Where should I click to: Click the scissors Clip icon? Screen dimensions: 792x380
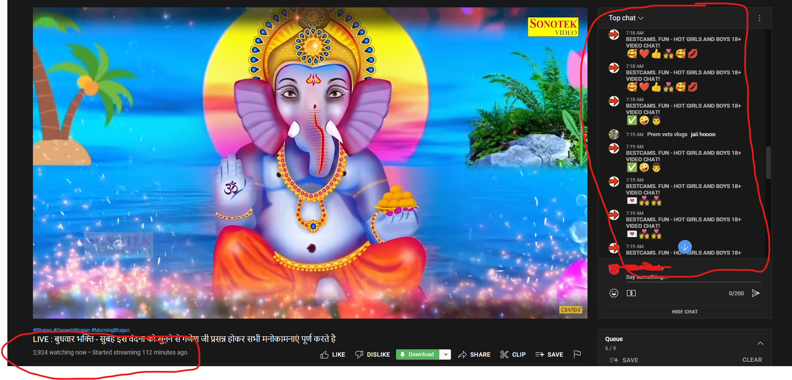(504, 354)
